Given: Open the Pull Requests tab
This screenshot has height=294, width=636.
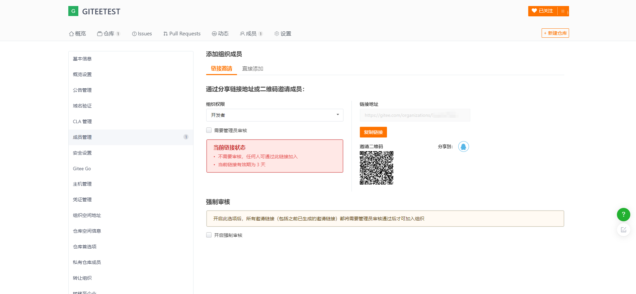Looking at the screenshot, I should tap(182, 33).
